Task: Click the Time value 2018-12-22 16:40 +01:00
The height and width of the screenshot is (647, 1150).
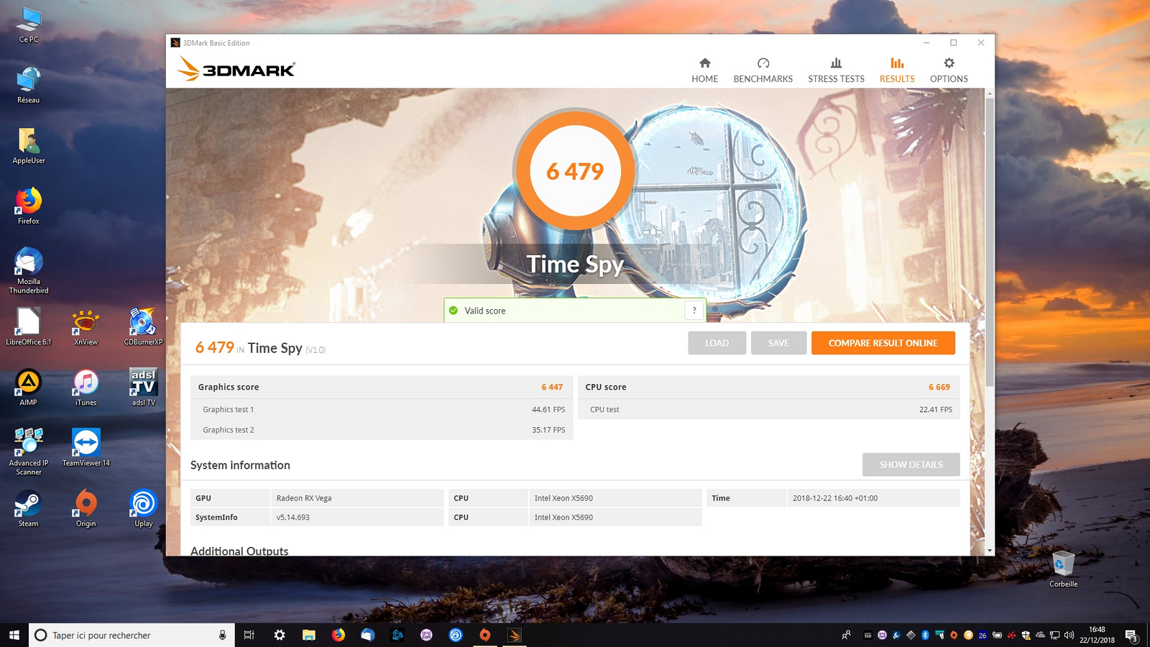Action: [835, 498]
